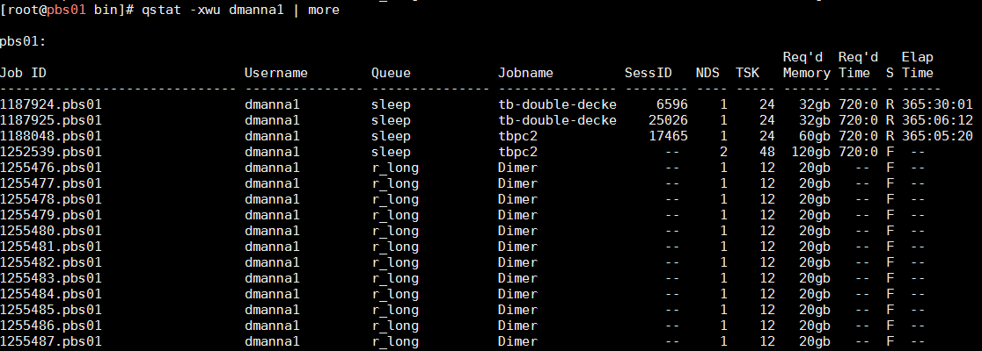
Task: Click the Username column header
Action: tap(275, 73)
